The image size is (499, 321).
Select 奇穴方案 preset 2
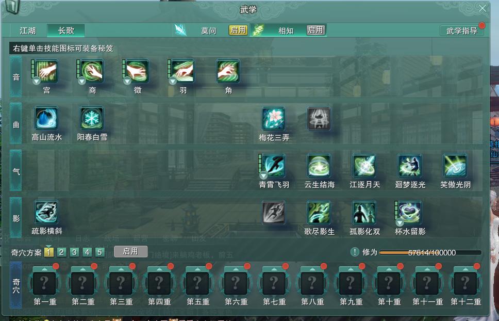[x=61, y=252]
